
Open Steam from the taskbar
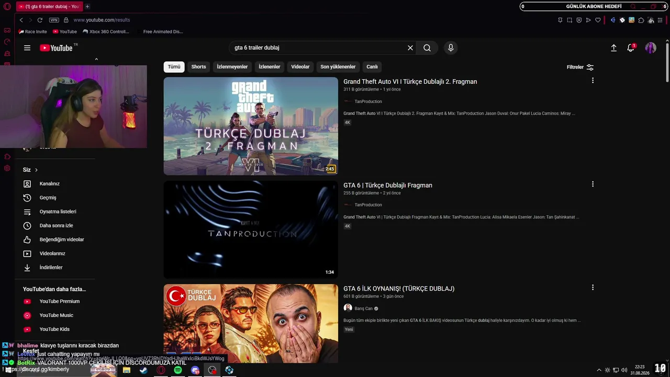[x=143, y=370]
